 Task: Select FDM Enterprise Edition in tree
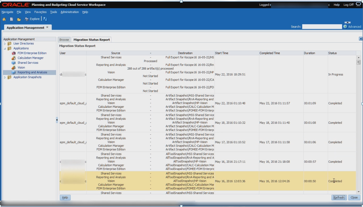pos(32,53)
